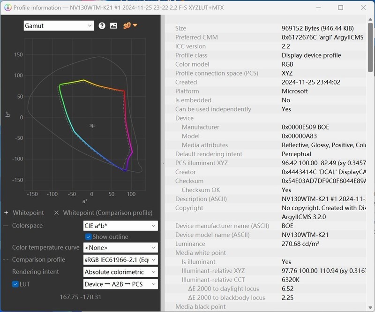This screenshot has height=312, width=375.
Task: Select the Media white point row
Action: (201, 253)
